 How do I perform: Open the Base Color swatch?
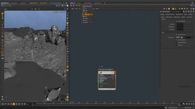(178, 37)
